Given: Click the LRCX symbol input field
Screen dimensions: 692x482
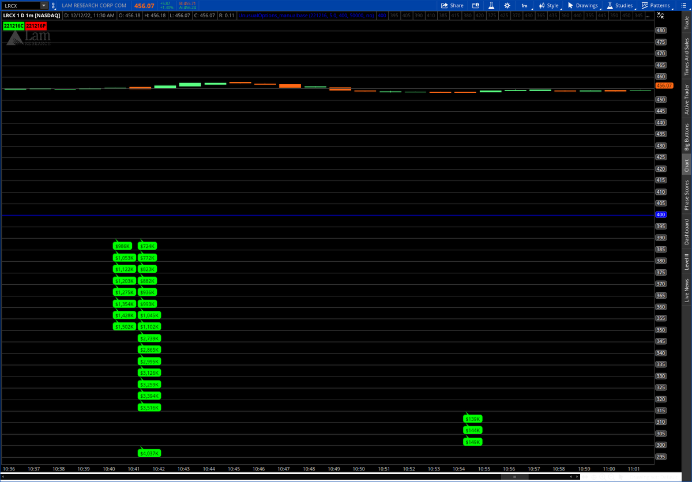Looking at the screenshot, I should point(22,5).
